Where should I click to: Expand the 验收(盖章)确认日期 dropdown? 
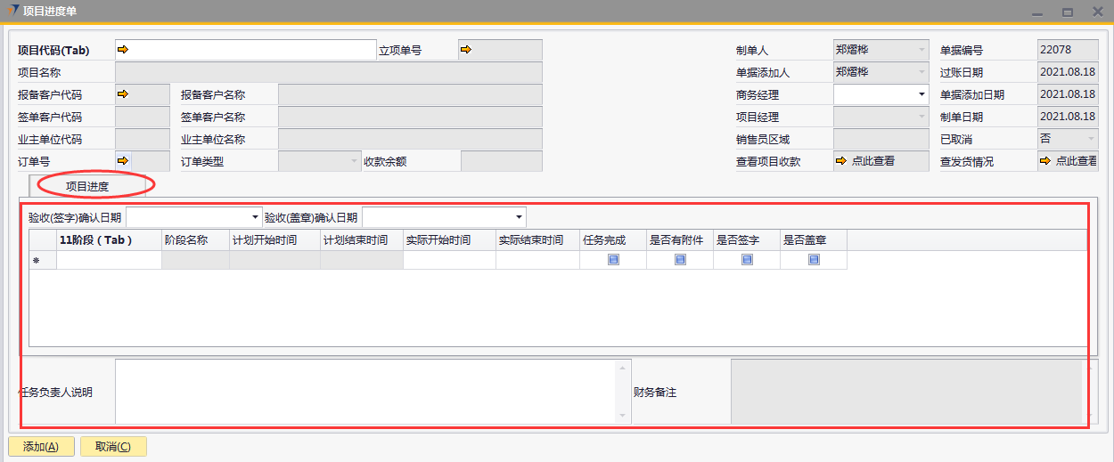pyautogui.click(x=519, y=217)
